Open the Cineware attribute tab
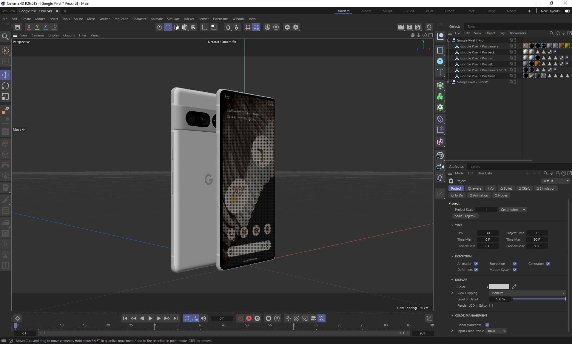This screenshot has width=572, height=344. (x=474, y=188)
